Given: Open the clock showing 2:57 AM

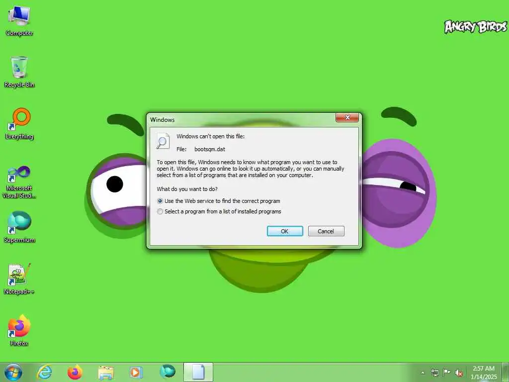Looking at the screenshot, I should 484,373.
